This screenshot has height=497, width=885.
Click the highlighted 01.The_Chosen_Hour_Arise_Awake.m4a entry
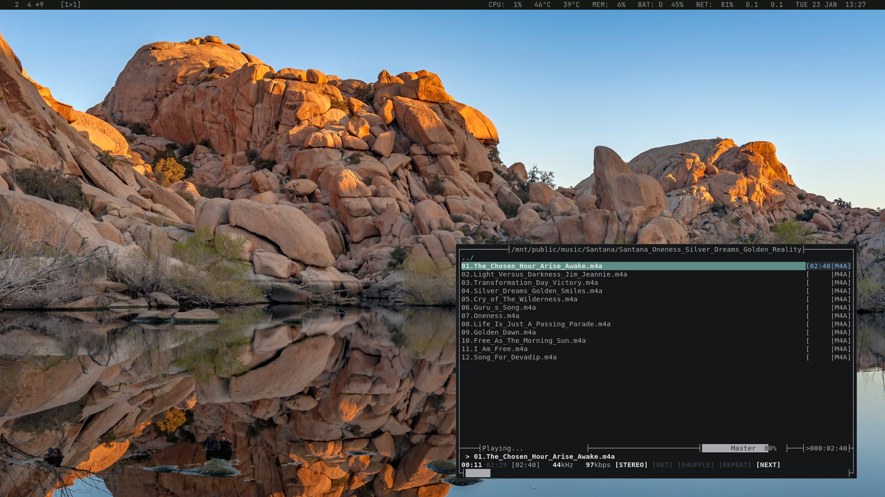(531, 266)
